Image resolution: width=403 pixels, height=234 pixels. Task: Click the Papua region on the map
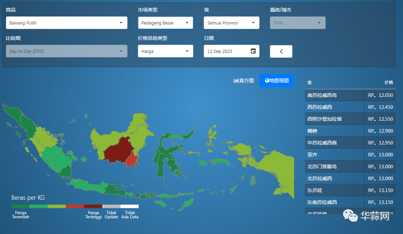point(280,169)
